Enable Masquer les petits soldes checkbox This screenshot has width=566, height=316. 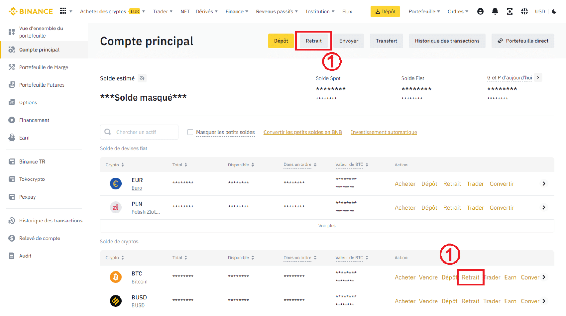190,132
